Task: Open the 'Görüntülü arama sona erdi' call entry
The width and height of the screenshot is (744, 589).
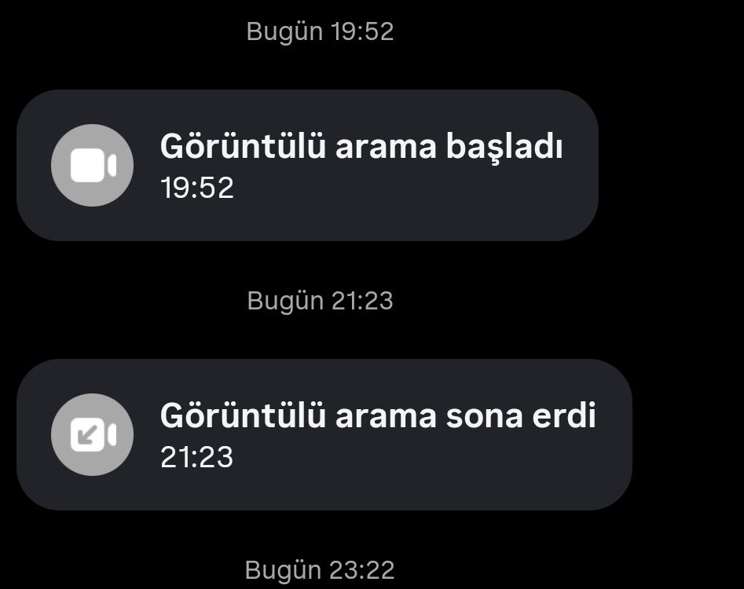Action: 324,434
